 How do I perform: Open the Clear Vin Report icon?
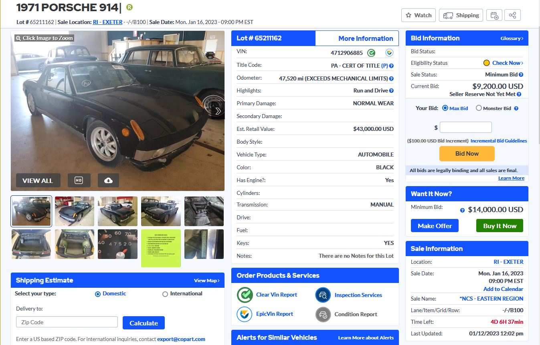(245, 295)
